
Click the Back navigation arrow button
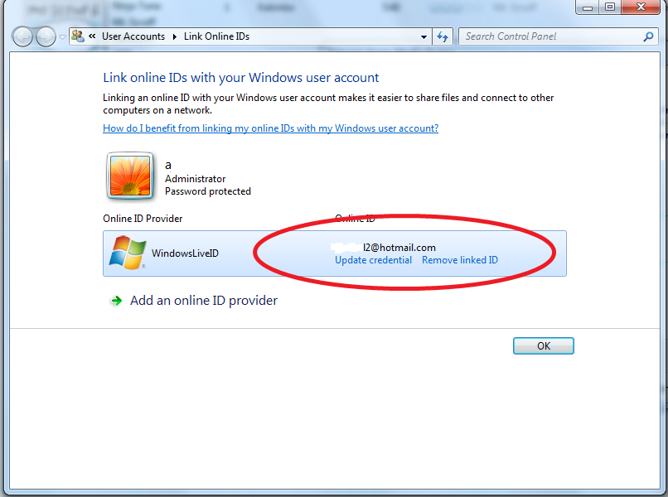pos(22,36)
